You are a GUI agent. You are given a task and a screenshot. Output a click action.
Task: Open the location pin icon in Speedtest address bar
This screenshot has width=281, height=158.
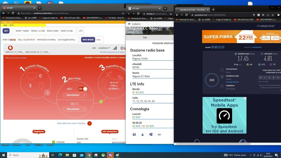pos(254,15)
